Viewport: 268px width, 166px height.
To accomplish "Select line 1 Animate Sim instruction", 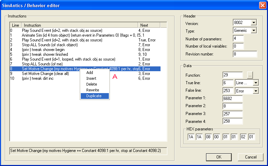I will [85, 35].
